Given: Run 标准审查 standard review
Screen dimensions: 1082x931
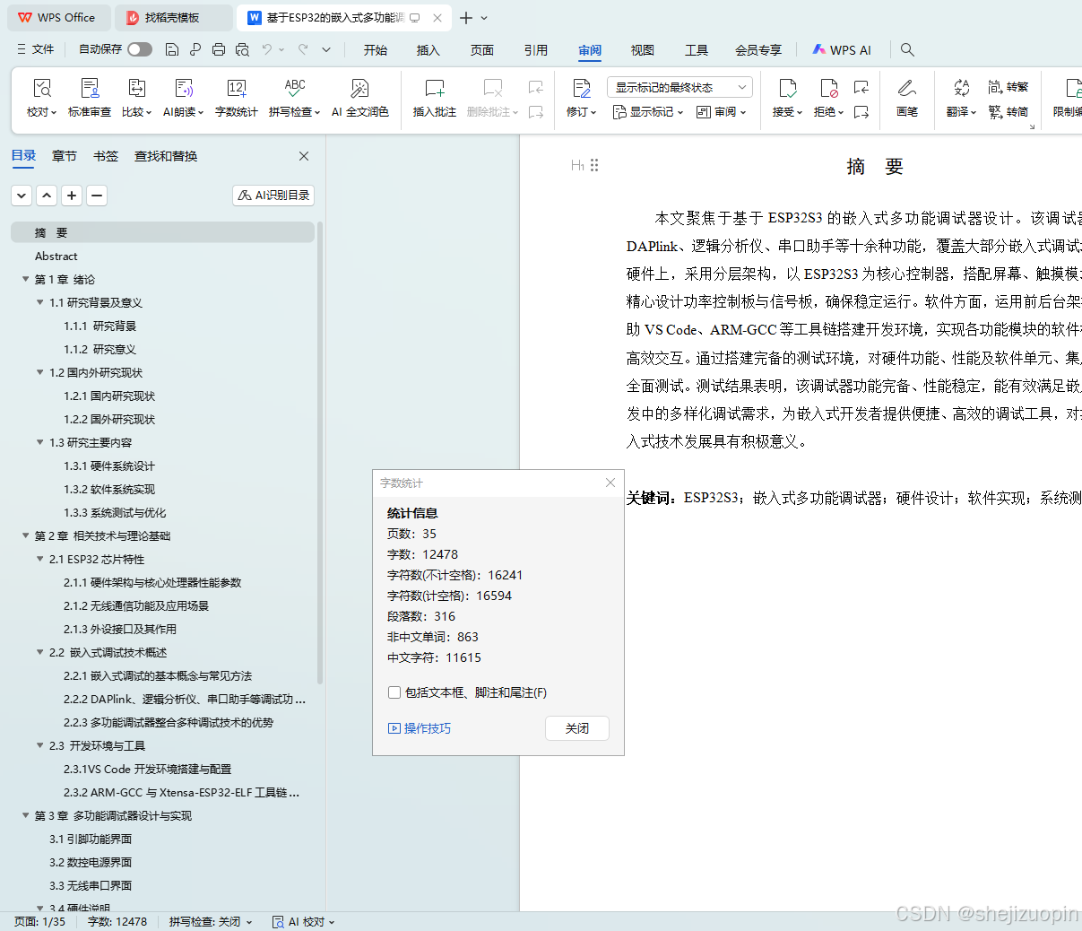Looking at the screenshot, I should (90, 95).
